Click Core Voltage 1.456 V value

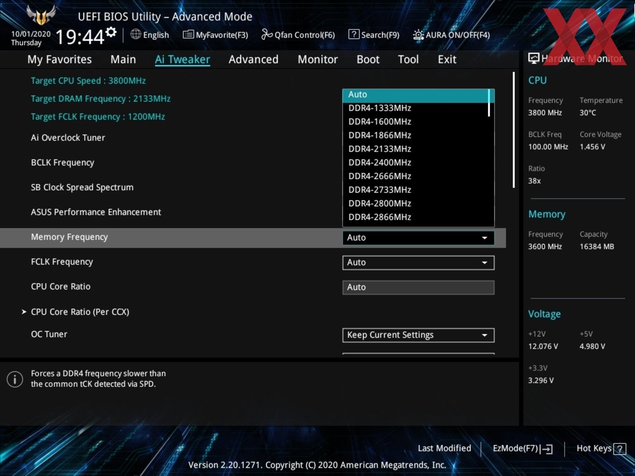coord(593,147)
